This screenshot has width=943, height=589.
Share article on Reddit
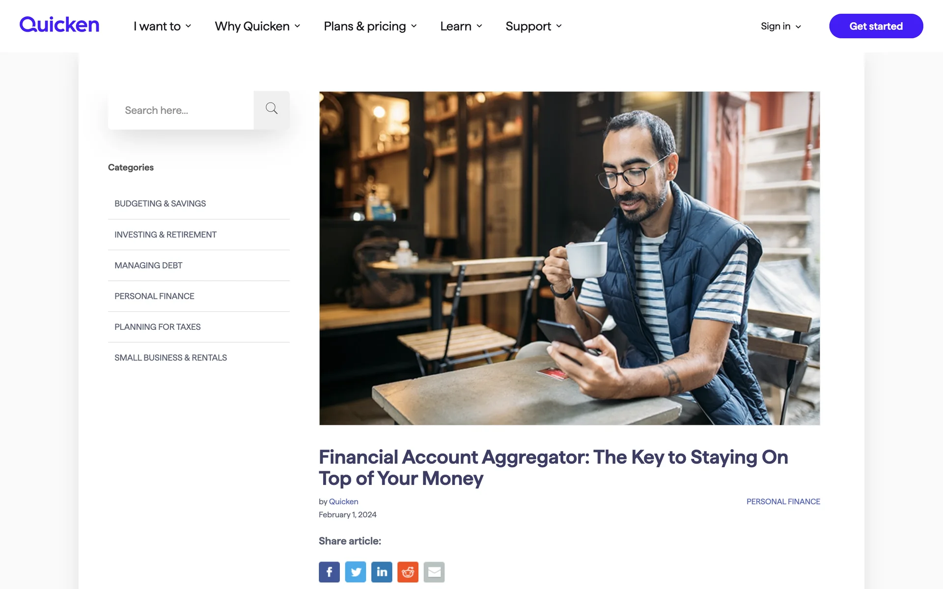click(408, 572)
